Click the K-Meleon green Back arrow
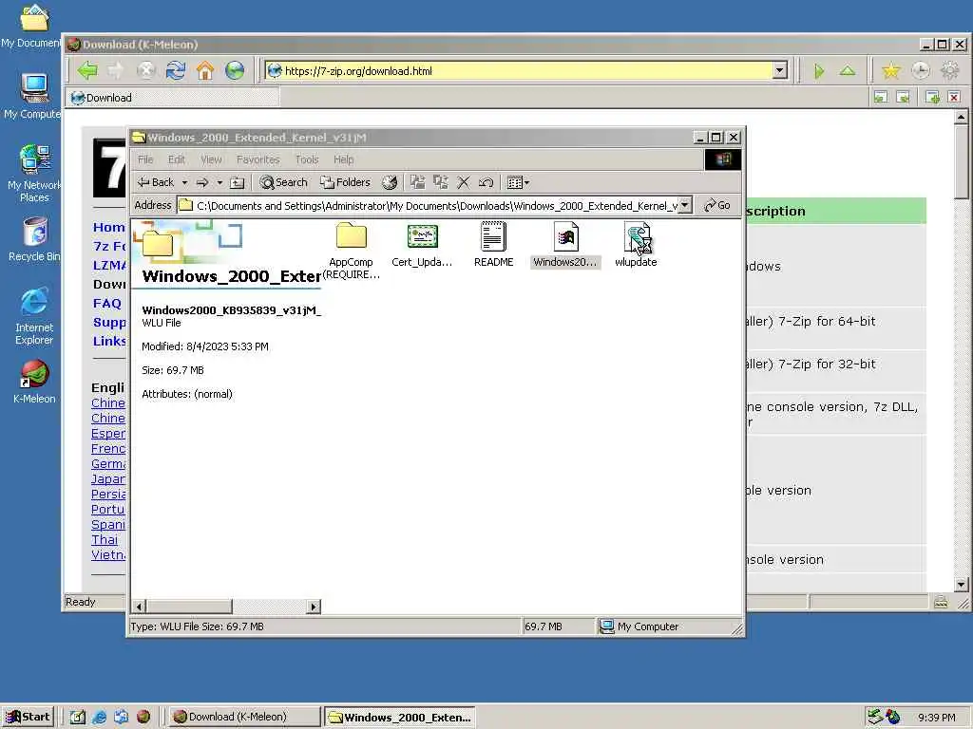973x729 pixels. click(87, 70)
